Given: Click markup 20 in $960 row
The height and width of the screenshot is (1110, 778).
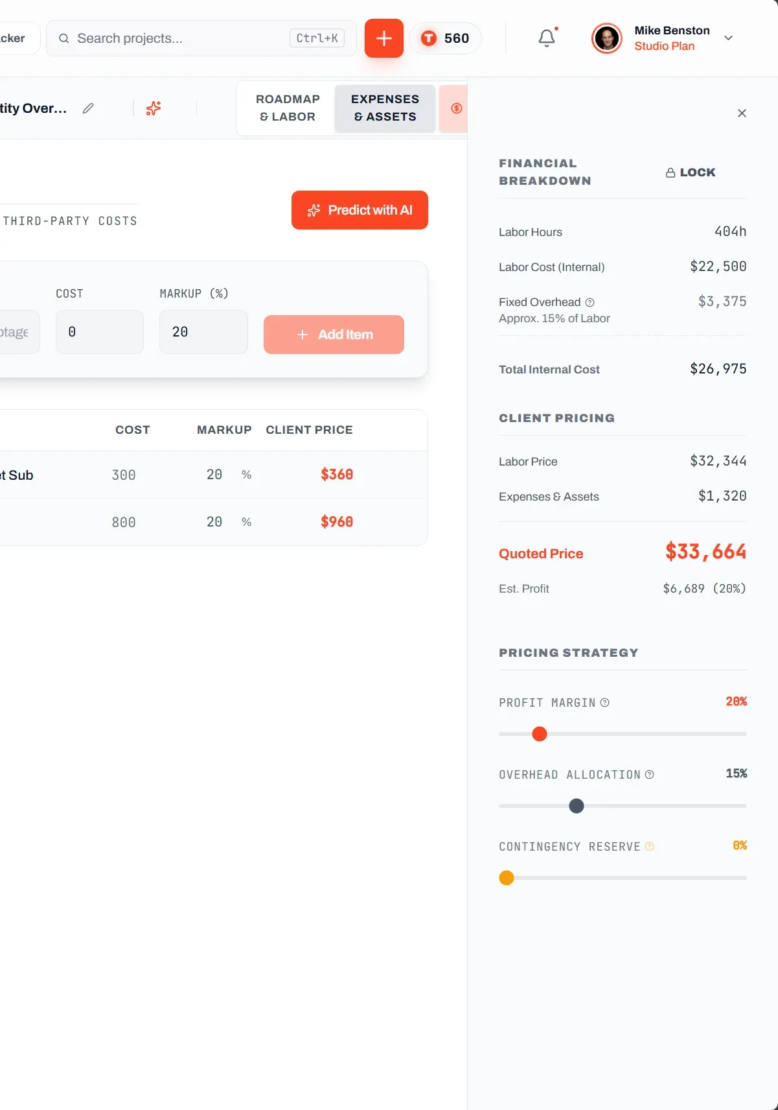Looking at the screenshot, I should point(214,522).
